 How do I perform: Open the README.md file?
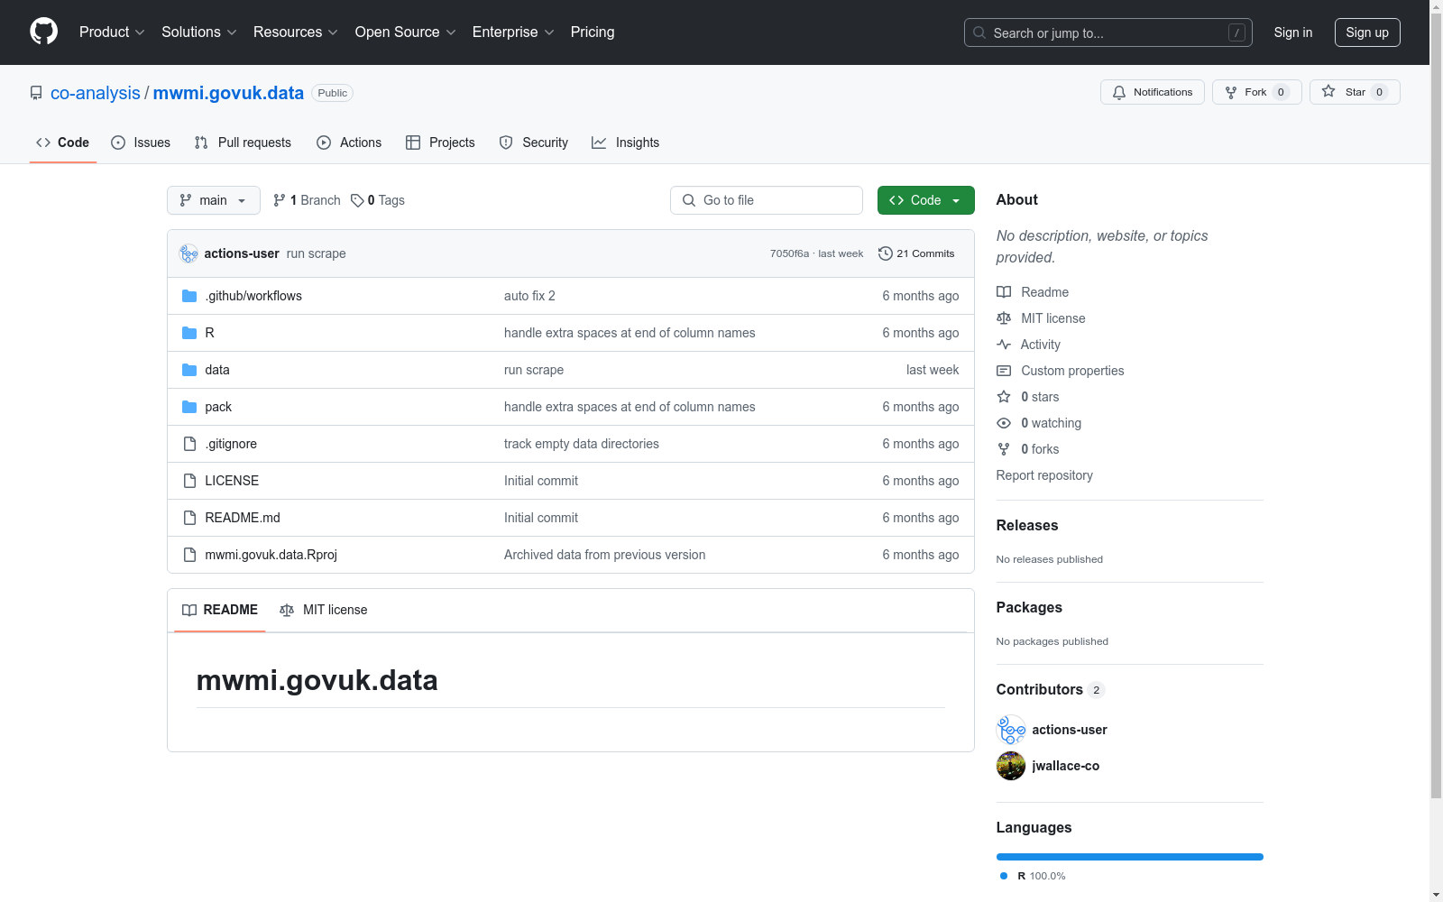pos(243,518)
